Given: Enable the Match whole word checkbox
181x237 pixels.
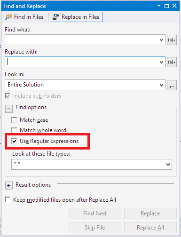Looking at the screenshot, I should coord(14,130).
